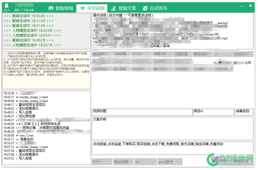Screen dimensions: 258x170
Task: Select log line 配音生成中 18:49:29
Action: pos(29,40)
